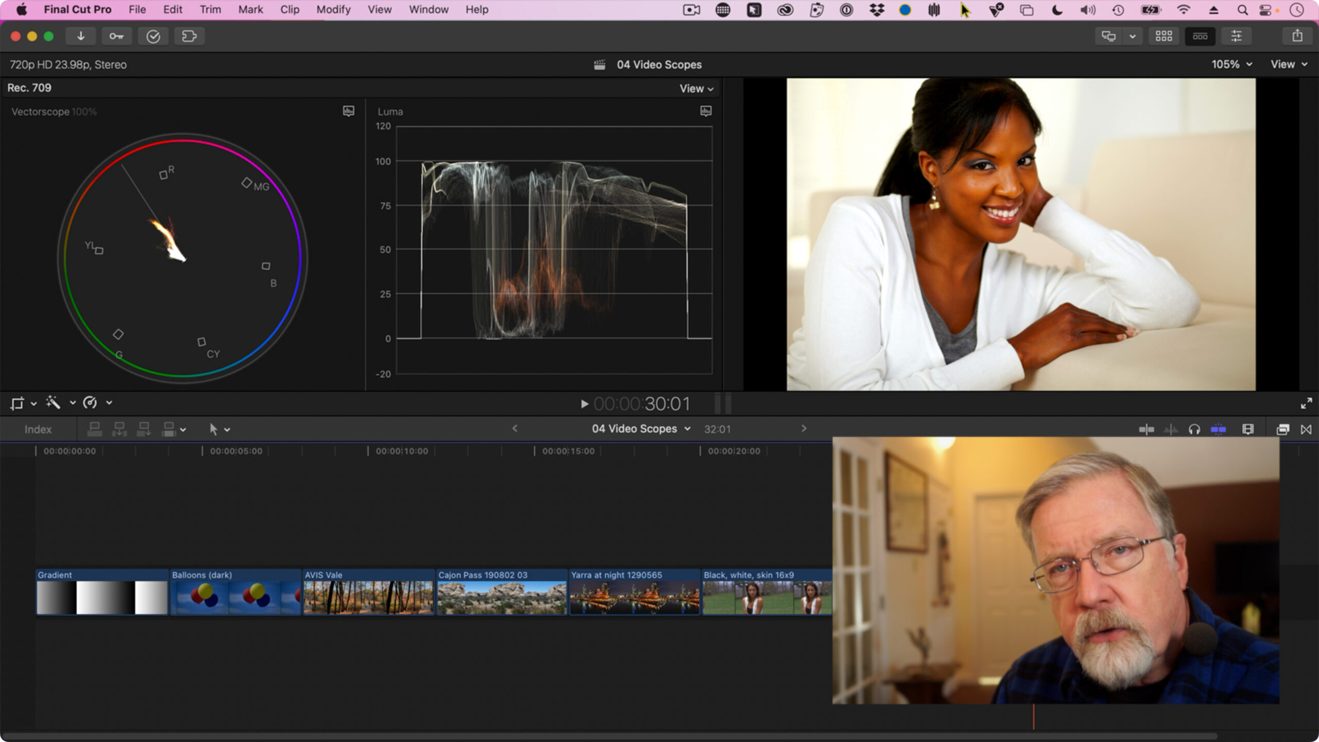This screenshot has width=1319, height=742.
Task: Select the AVIS Vale clip
Action: click(x=368, y=592)
